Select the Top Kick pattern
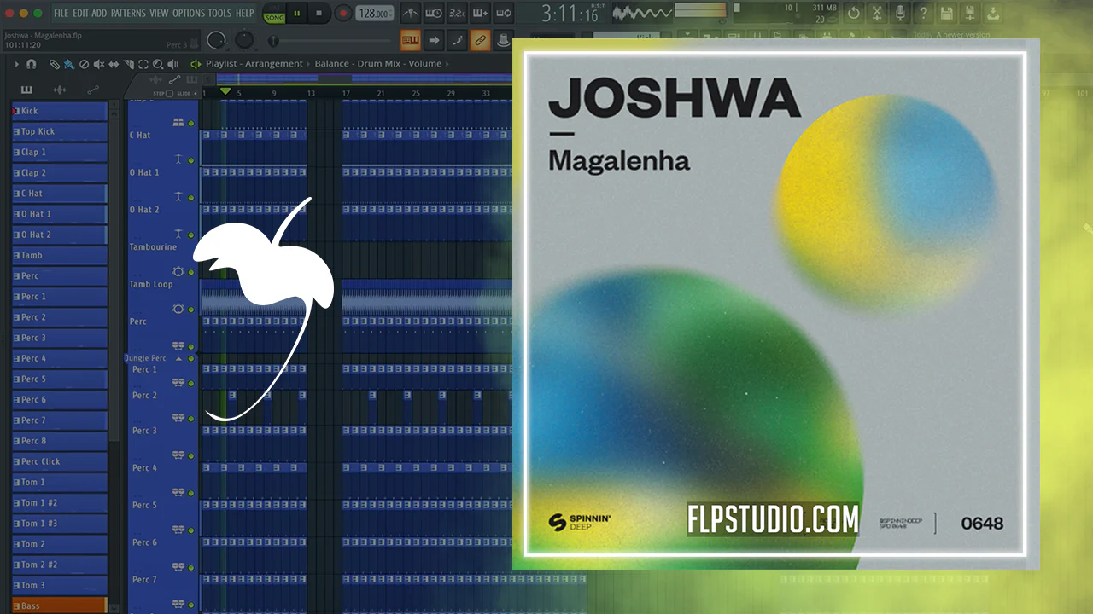 60,131
